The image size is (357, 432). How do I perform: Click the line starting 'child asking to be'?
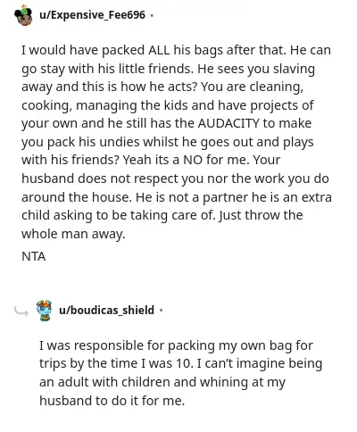tap(162, 215)
